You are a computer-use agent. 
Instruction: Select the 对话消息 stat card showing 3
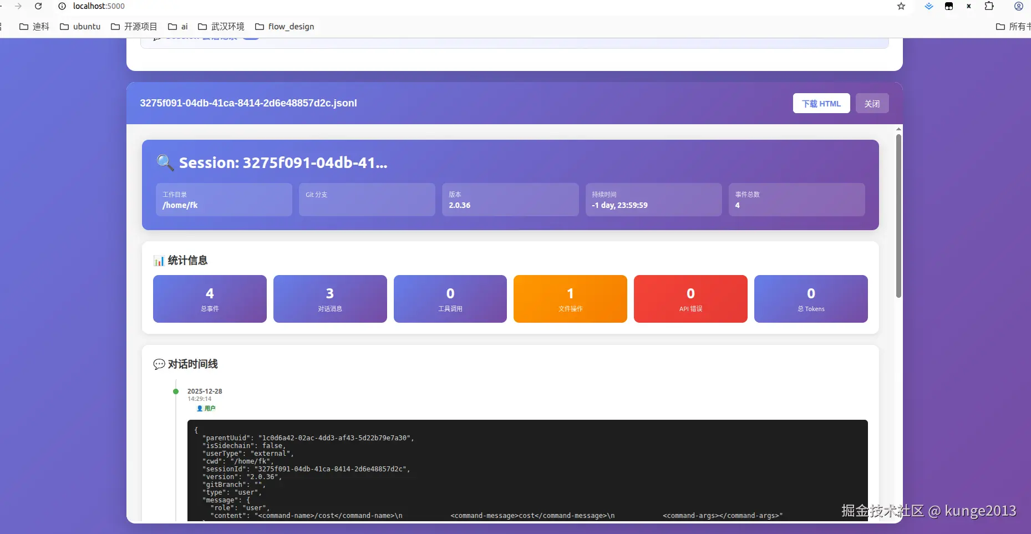330,299
